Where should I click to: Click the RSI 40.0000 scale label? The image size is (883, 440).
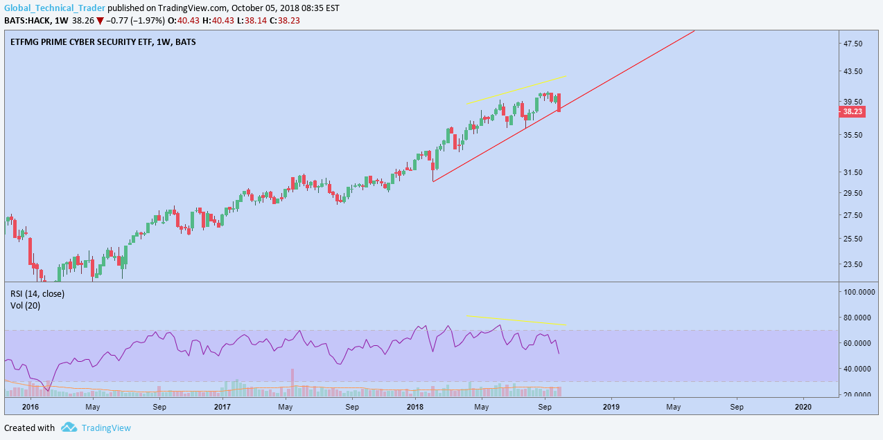tap(858, 369)
